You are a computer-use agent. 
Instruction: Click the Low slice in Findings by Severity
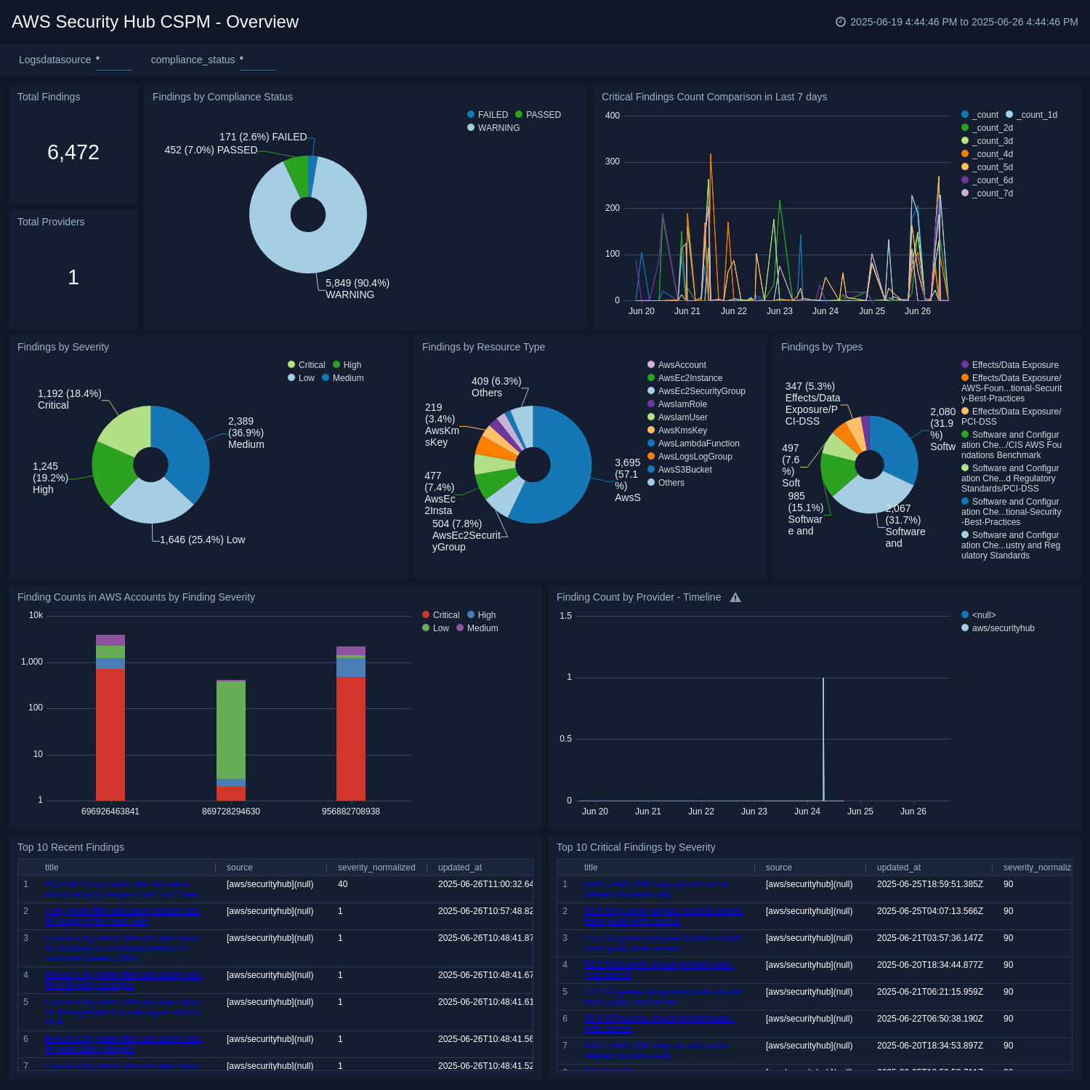tap(150, 503)
